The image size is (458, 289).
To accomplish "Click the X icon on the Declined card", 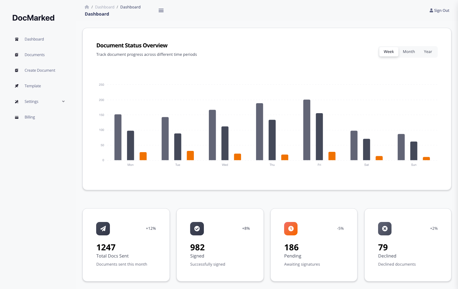I will pos(385,229).
